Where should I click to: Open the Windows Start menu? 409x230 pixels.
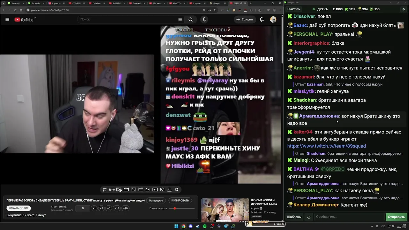coord(176,226)
